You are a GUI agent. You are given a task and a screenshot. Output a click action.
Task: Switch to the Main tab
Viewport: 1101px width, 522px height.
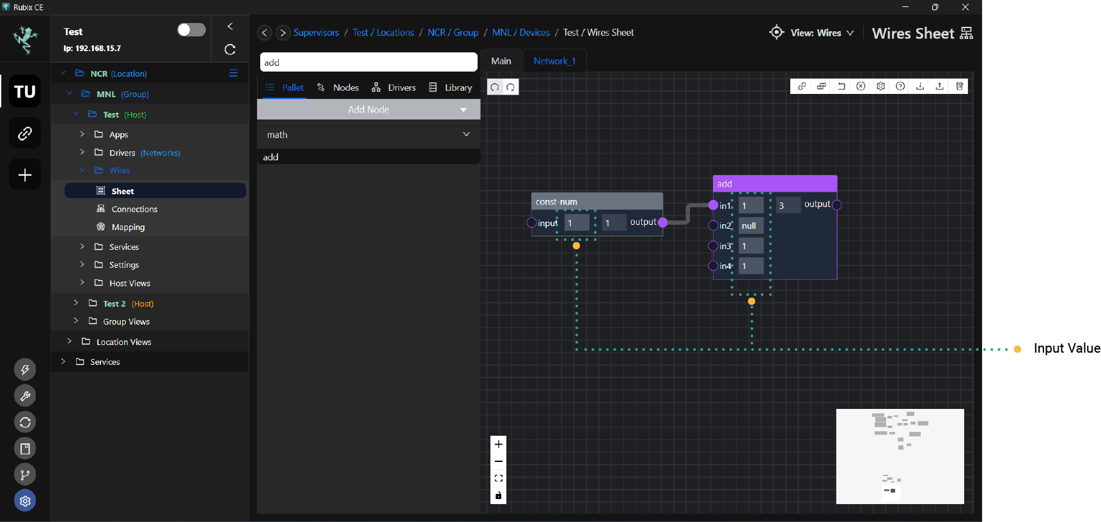click(x=501, y=61)
